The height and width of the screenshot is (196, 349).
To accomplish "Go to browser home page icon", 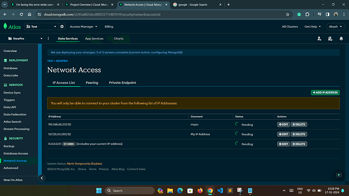I will click(x=29, y=15).
